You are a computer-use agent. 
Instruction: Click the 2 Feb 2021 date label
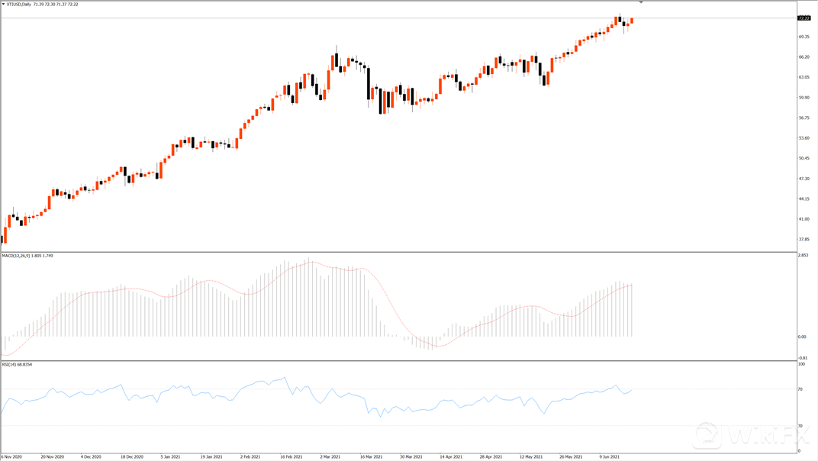pos(253,456)
